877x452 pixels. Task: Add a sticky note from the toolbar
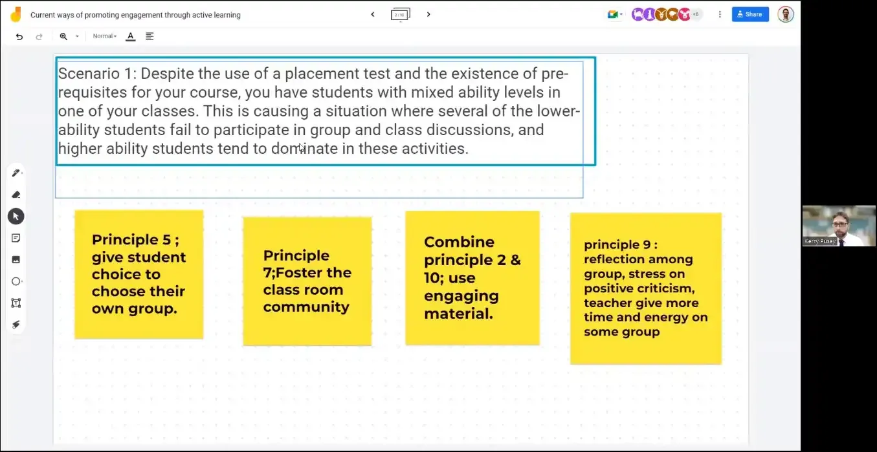coord(16,238)
